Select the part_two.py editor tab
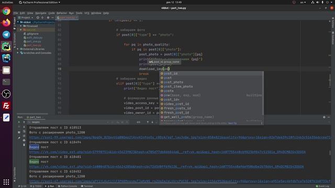335x188 pixels. point(67,18)
